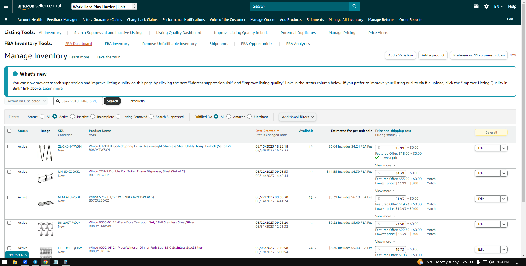Click the magnifier search submit icon
Screen dimensions: 526x266
(354, 6)
